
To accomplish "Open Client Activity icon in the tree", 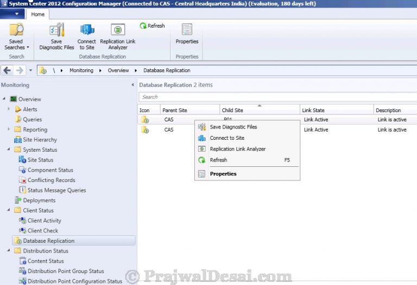I will (x=22, y=221).
